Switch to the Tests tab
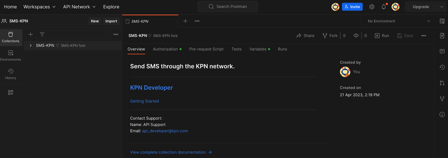Viewport: 448px width, 158px height. tap(236, 49)
